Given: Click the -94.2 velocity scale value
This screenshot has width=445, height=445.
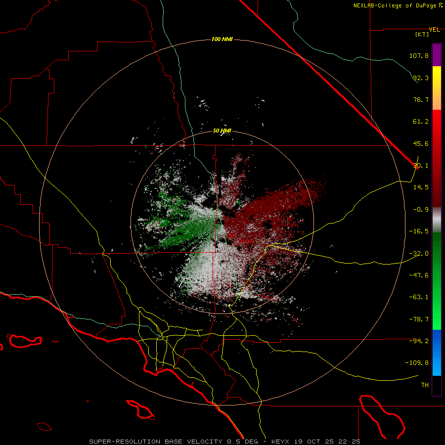Looking at the screenshot, I should pos(419,341).
